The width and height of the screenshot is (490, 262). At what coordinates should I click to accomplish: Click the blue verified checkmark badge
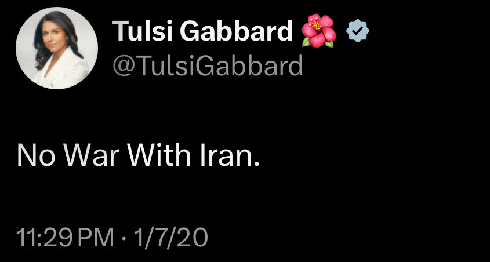tap(357, 31)
